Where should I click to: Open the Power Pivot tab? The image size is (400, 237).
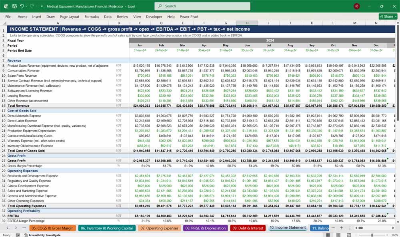pos(189,16)
